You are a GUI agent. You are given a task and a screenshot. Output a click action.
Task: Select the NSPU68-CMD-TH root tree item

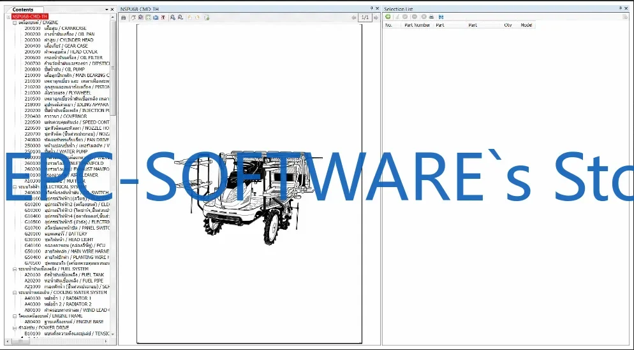coord(30,17)
